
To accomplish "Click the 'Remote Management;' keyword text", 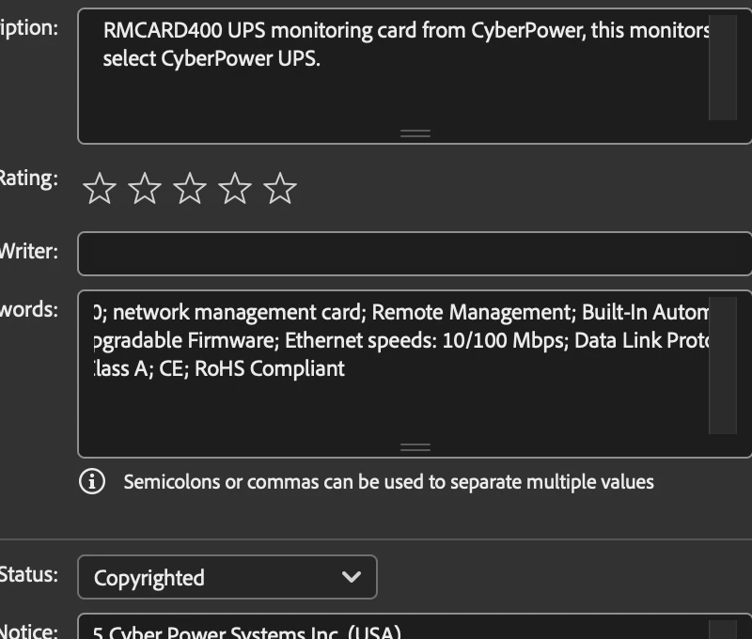I will click(474, 313).
